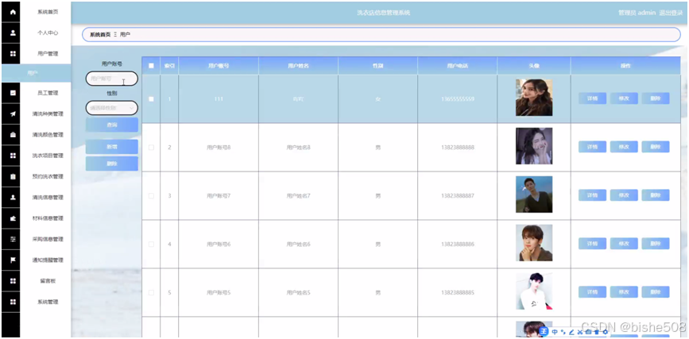Select the 用户 submenu item in the sidebar

(x=36, y=73)
